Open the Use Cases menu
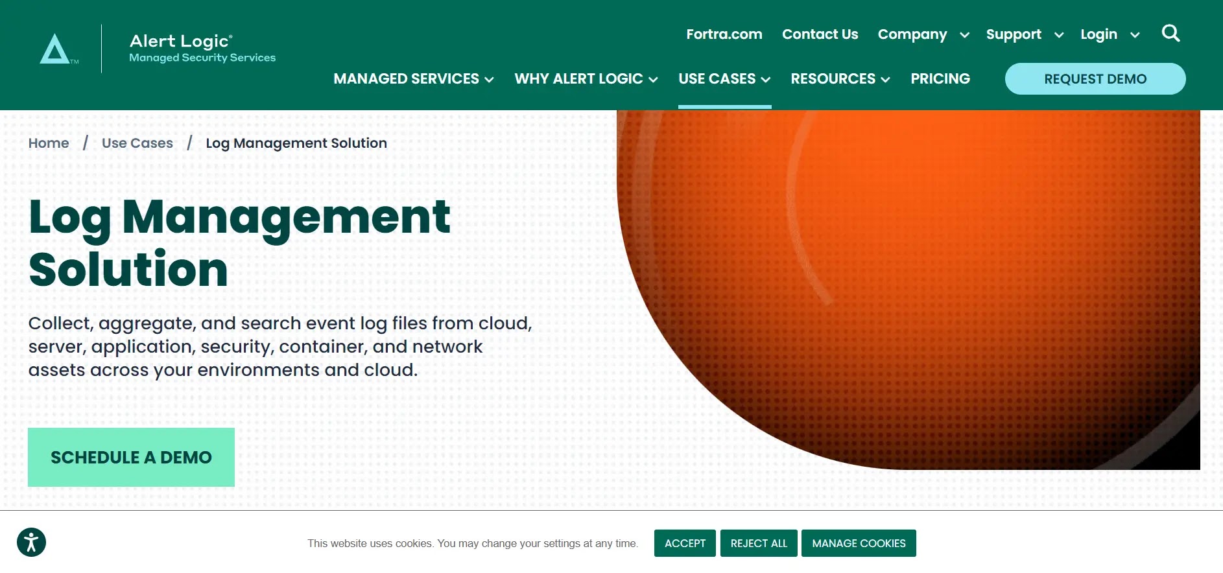 pos(724,79)
